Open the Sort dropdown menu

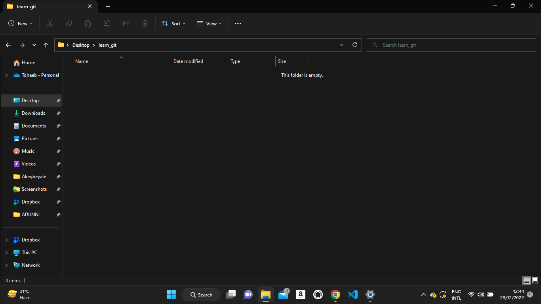[x=174, y=24]
